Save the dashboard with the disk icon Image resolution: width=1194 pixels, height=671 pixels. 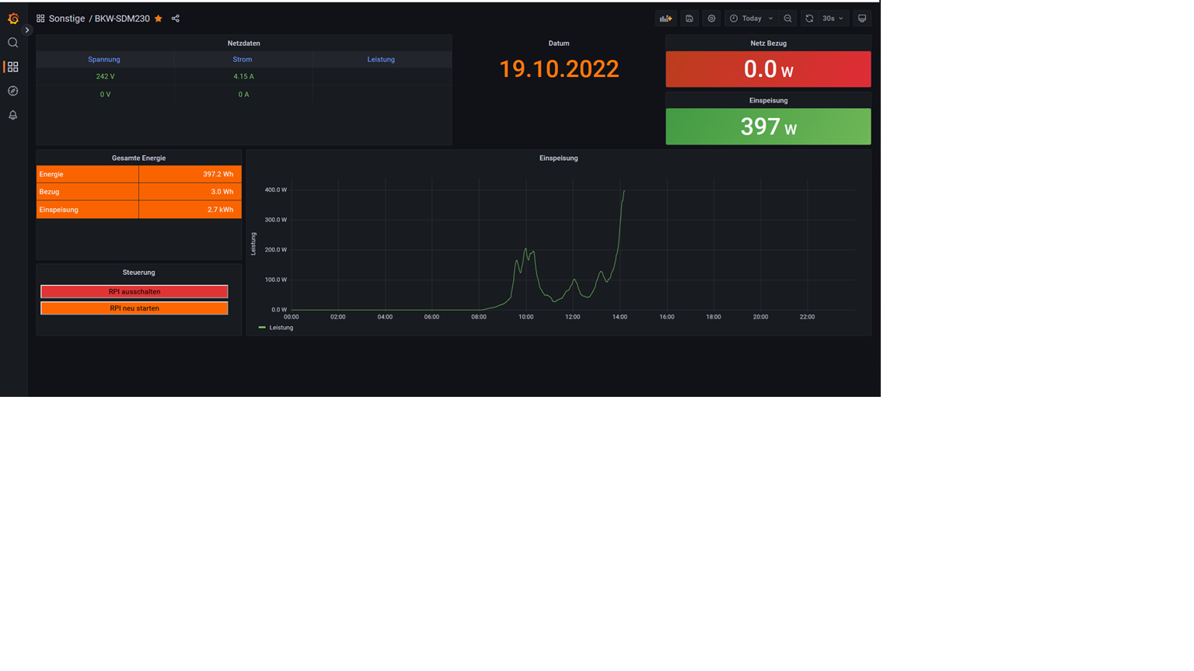[690, 19]
